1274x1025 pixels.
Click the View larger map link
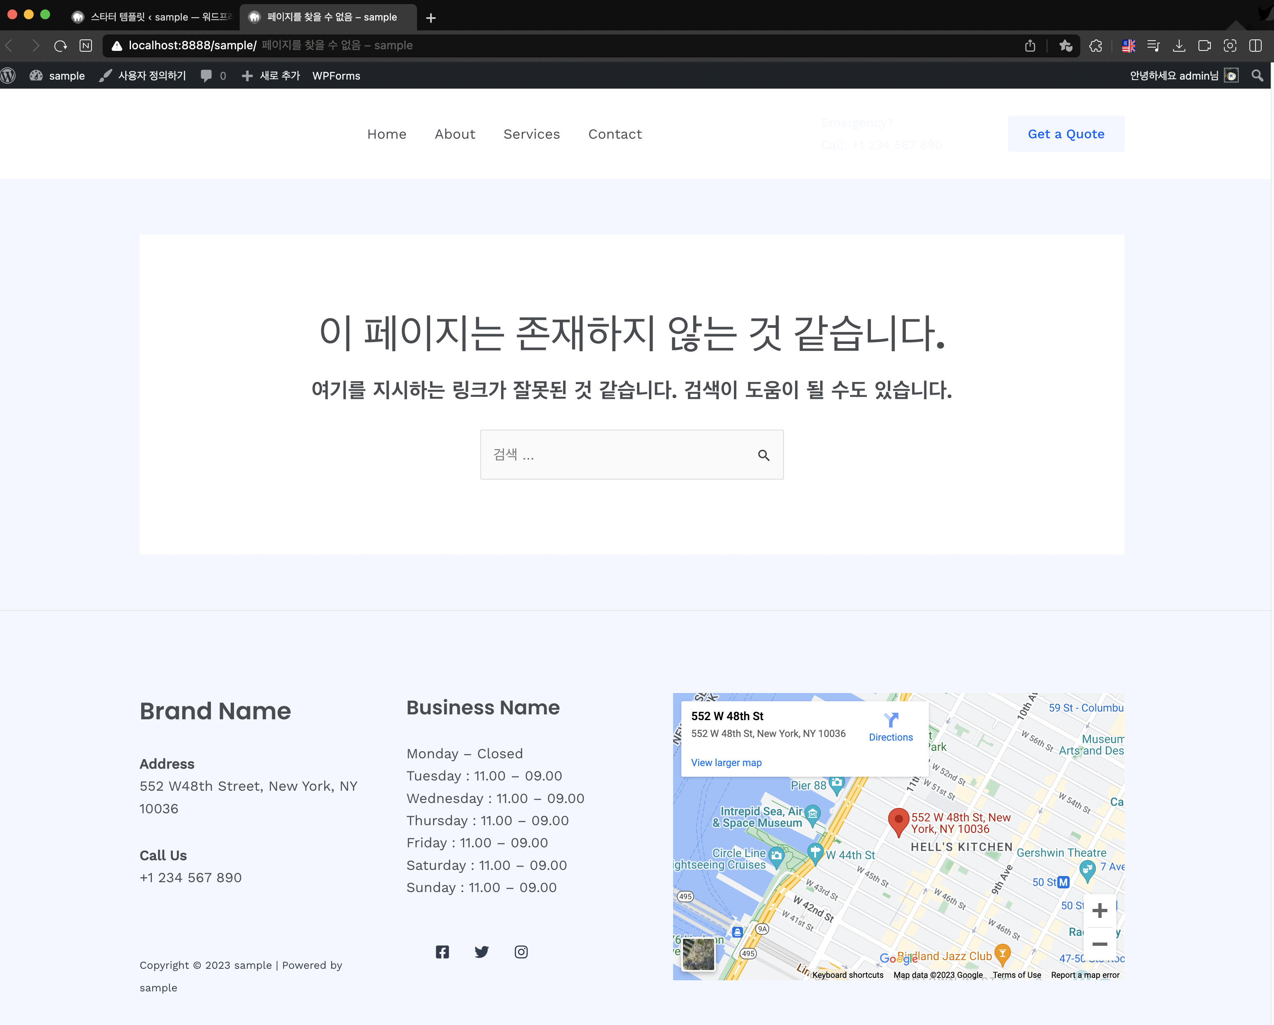[x=726, y=763]
